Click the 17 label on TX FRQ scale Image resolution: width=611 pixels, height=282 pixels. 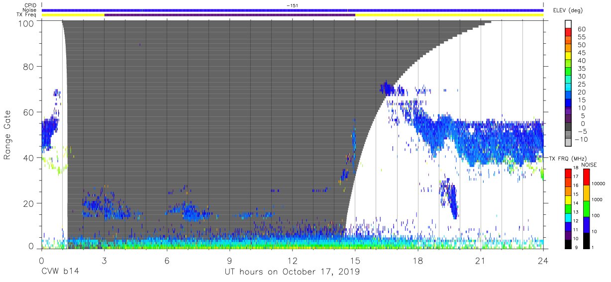(575, 177)
